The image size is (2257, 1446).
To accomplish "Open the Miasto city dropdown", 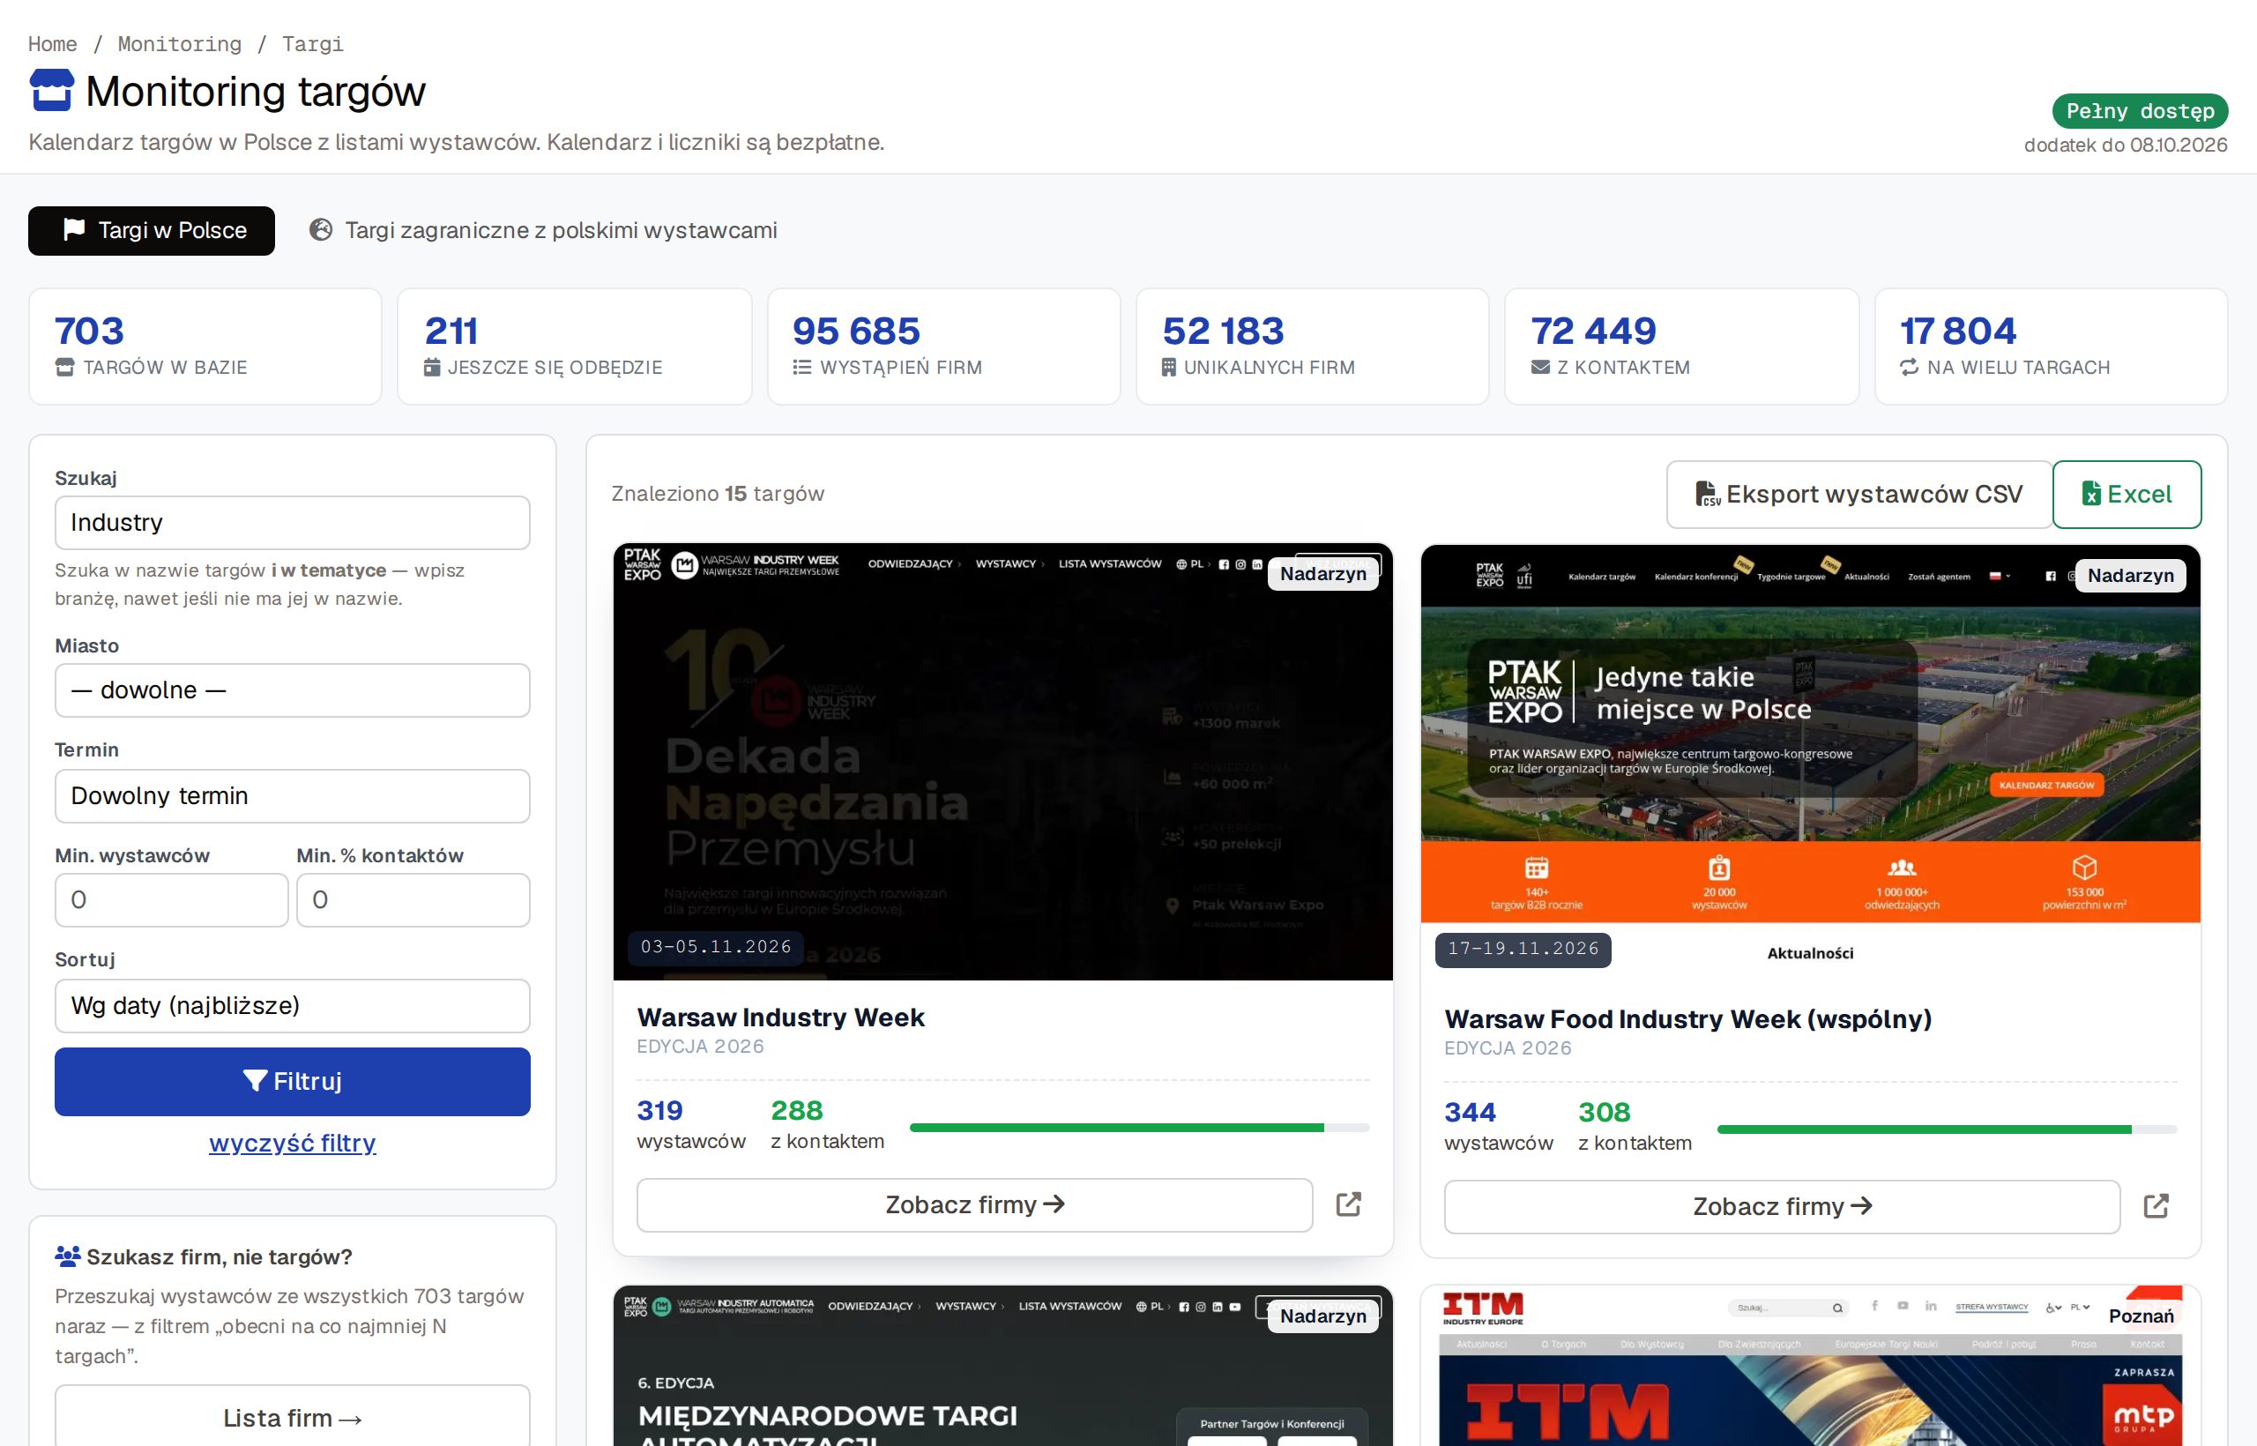I will pos(292,690).
